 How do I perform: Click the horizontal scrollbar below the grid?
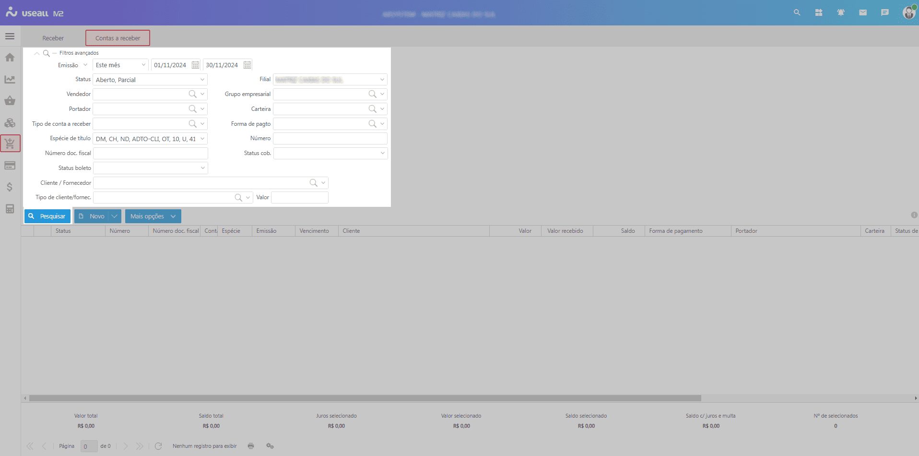[365, 398]
